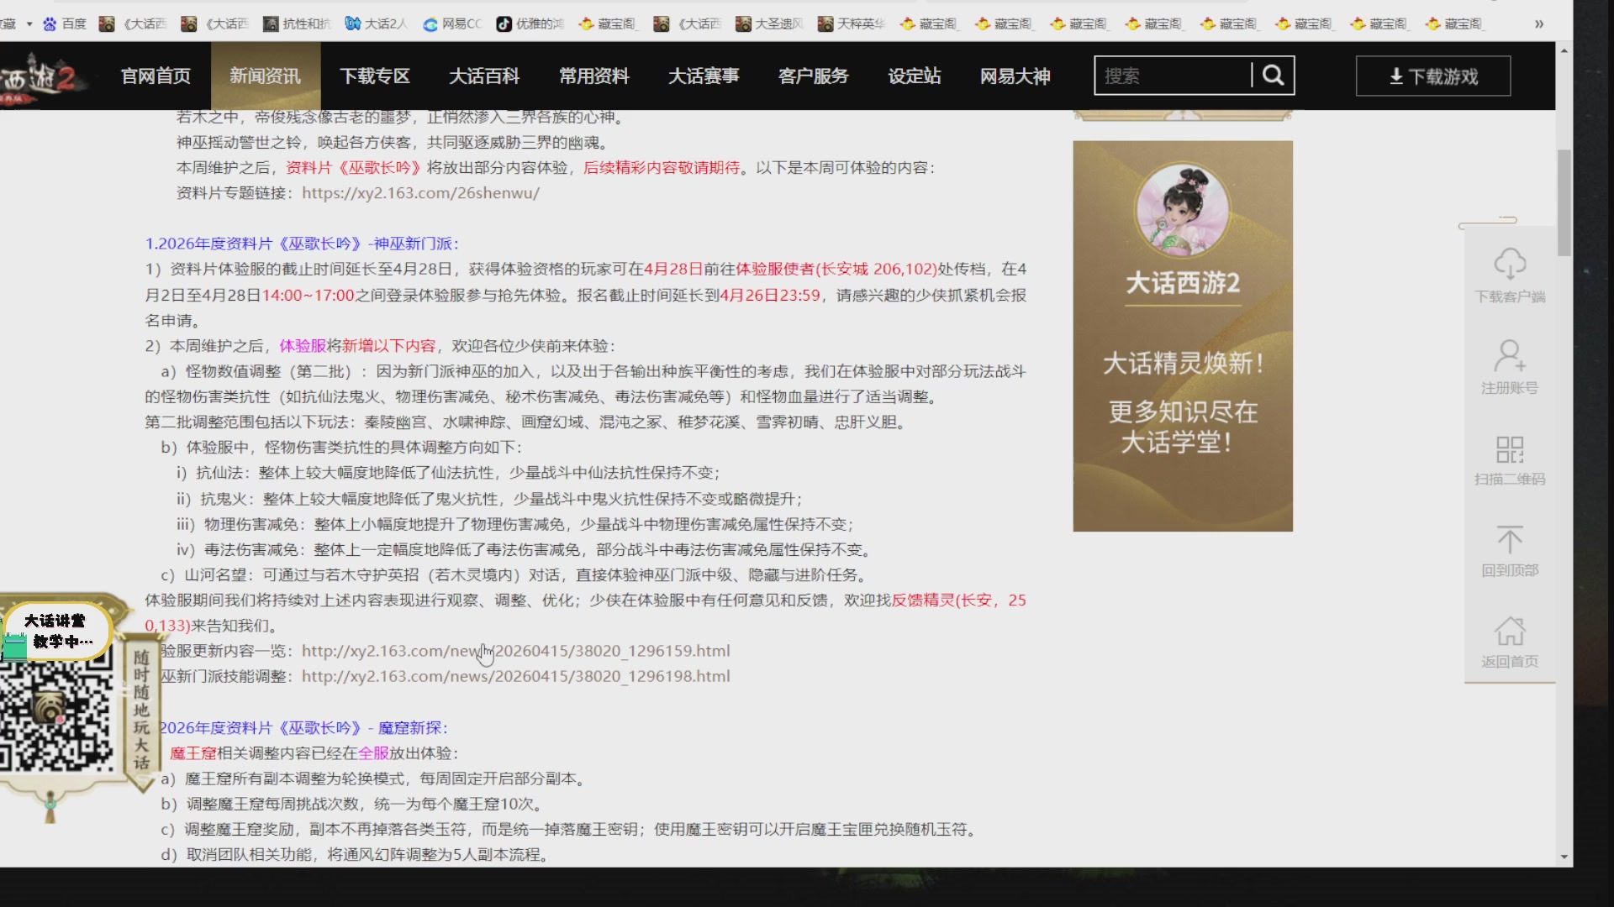
Task: Select the 注册账号 icon on right sidebar
Action: point(1511,365)
